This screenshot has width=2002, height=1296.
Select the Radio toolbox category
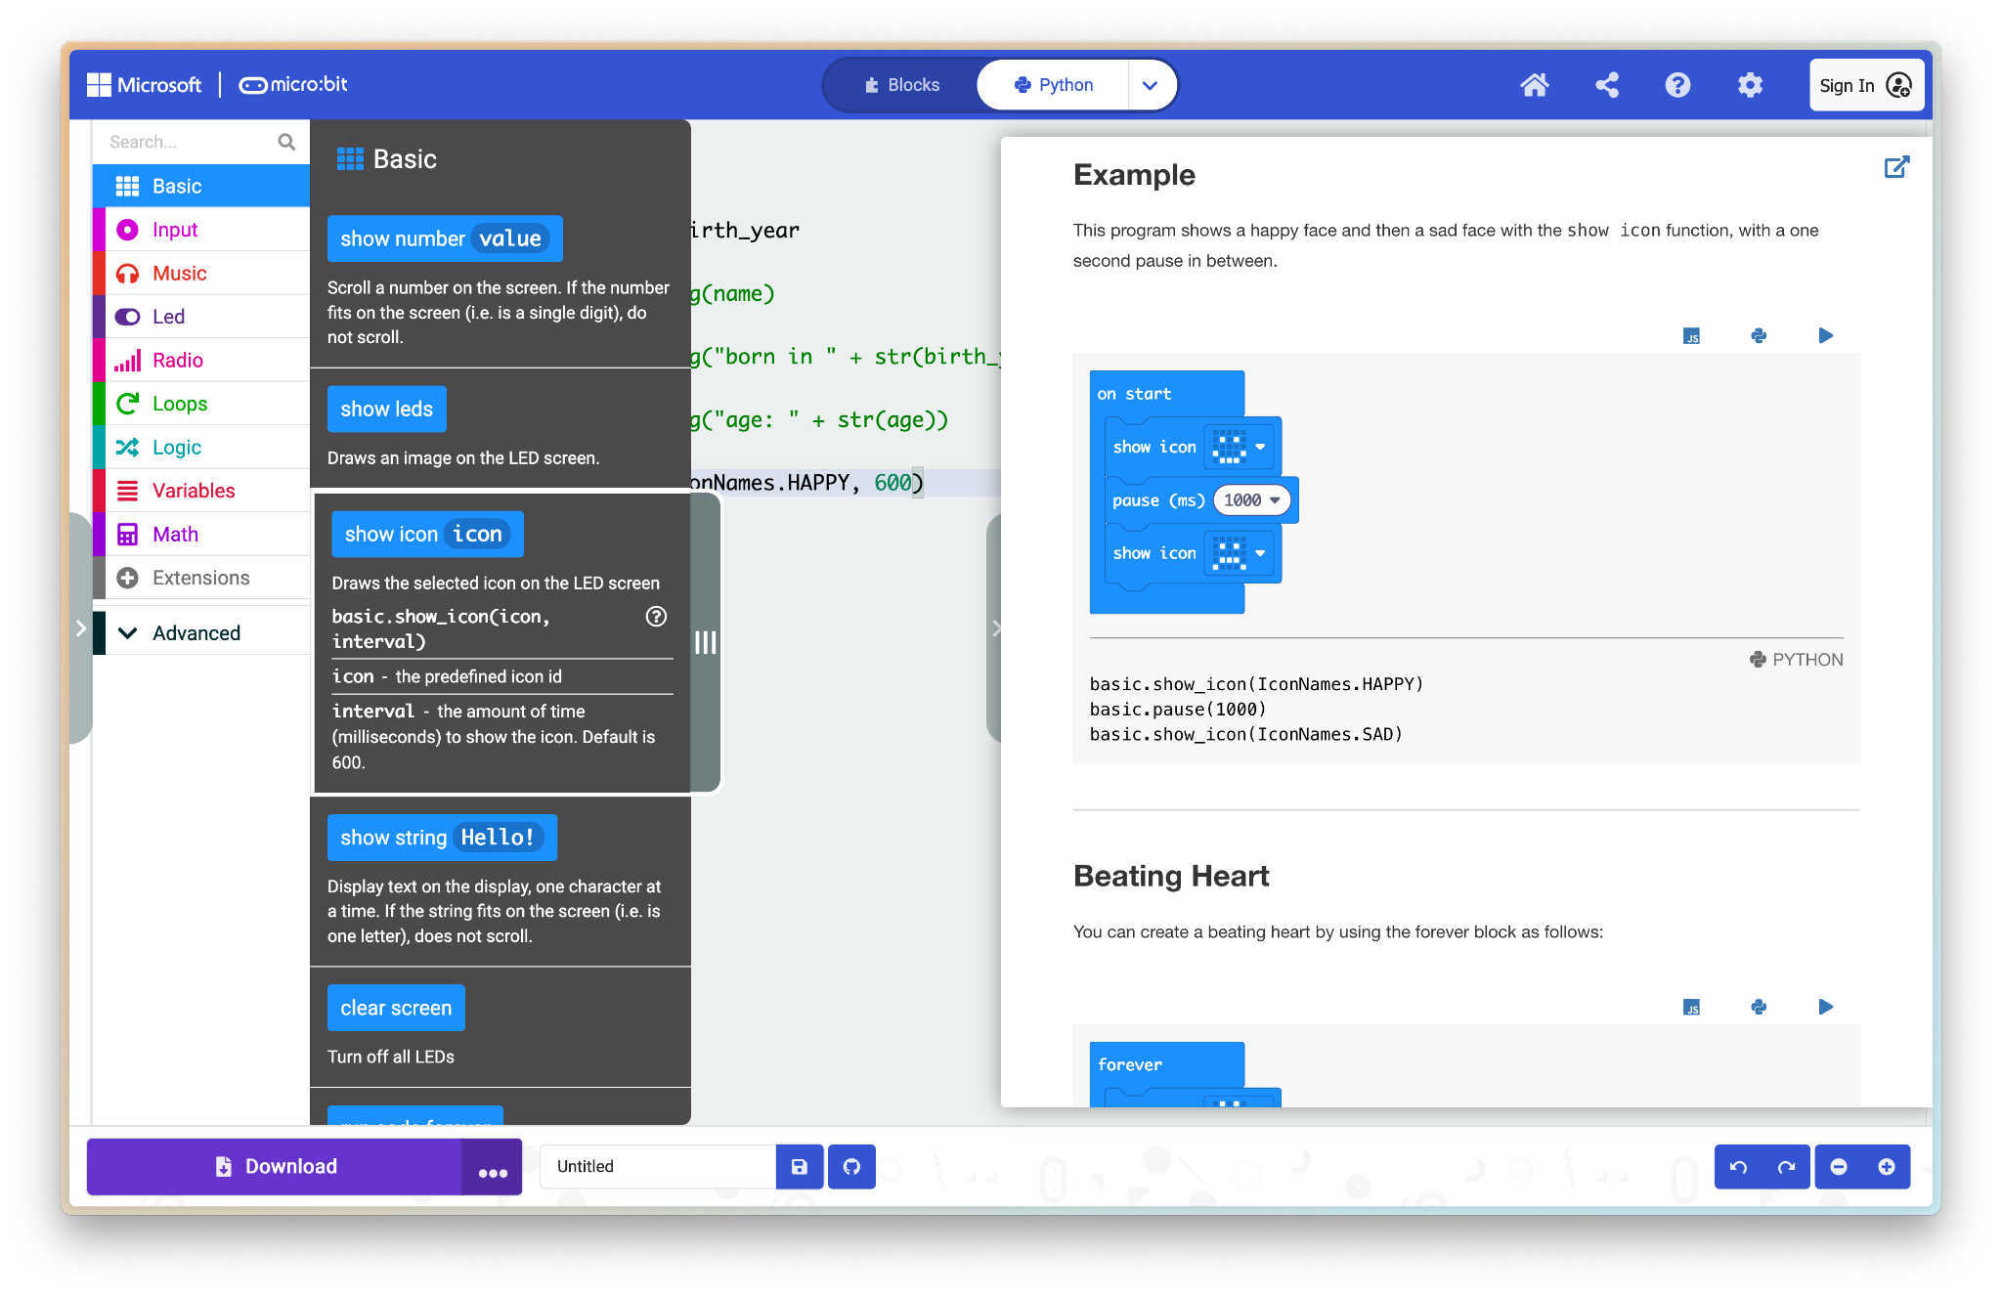177,360
